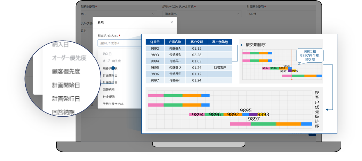The height and width of the screenshot is (161, 362).
Task: Choose 計画開始日 in the dialog's dropdown list
Action: [110, 75]
